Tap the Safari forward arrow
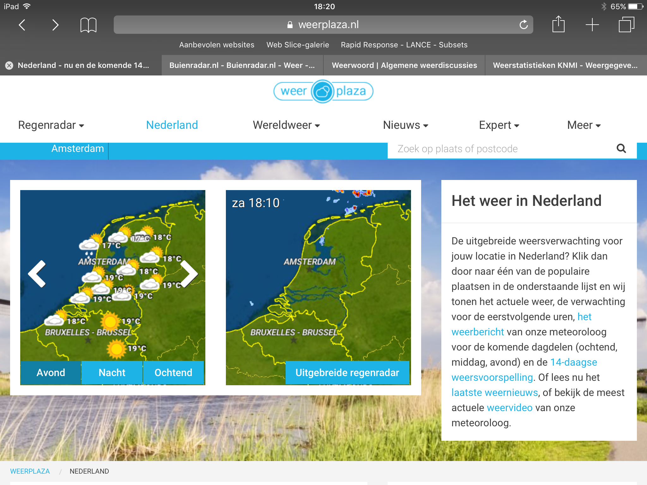The width and height of the screenshot is (647, 485). (55, 25)
